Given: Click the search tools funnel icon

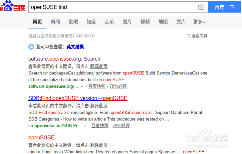Looking at the screenshot, I should [189, 36].
